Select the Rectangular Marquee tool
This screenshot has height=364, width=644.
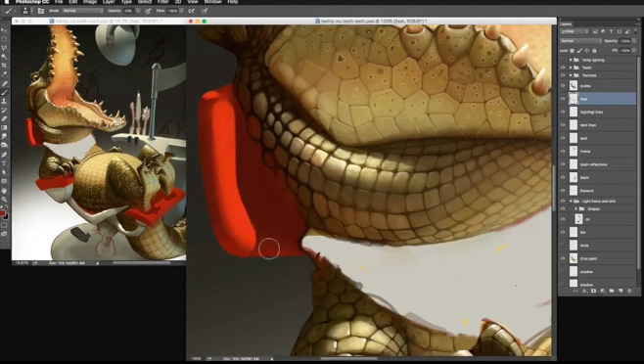[5, 38]
